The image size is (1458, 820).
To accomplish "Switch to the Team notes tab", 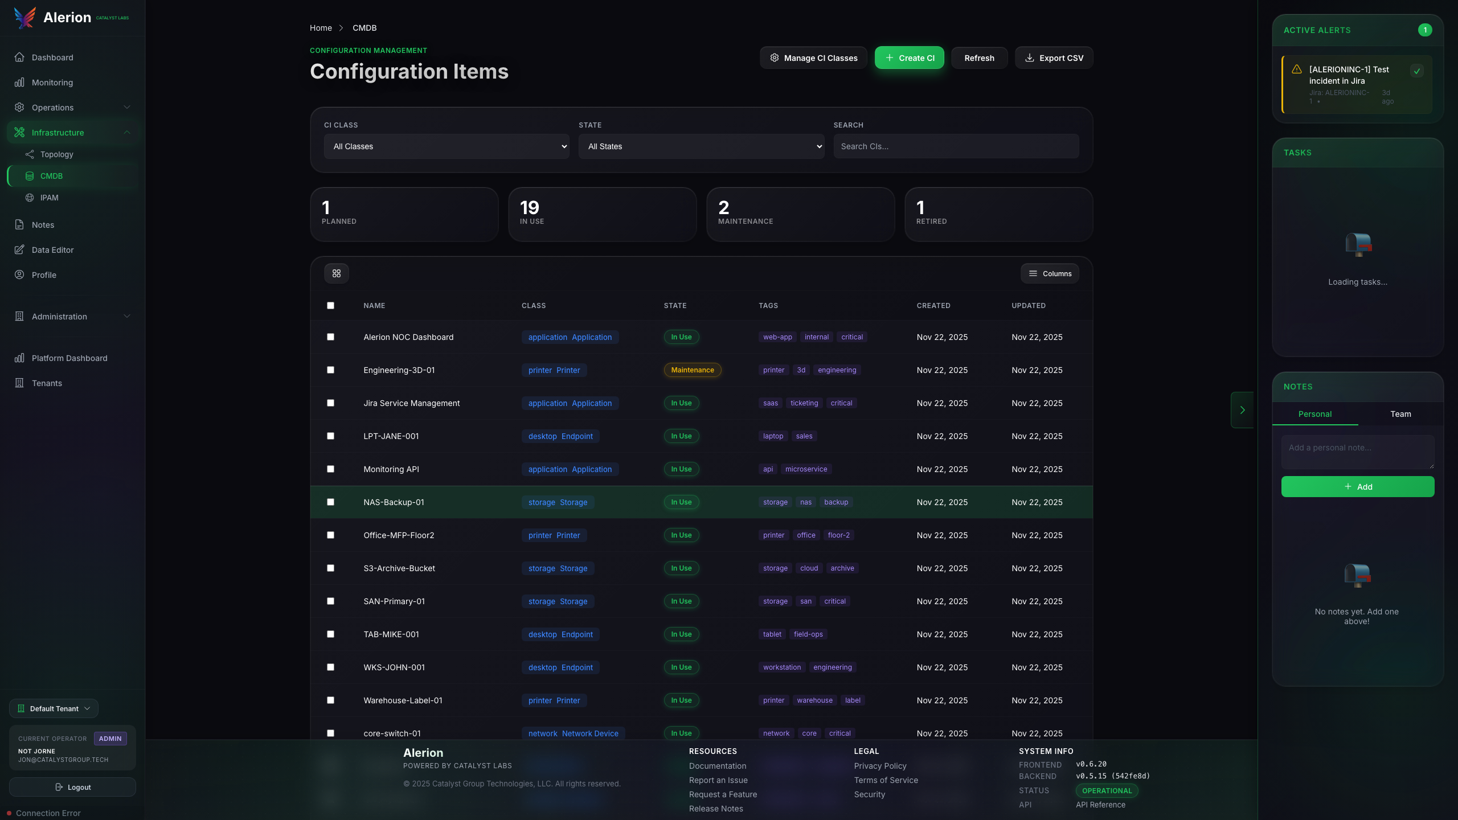I will 1400,414.
